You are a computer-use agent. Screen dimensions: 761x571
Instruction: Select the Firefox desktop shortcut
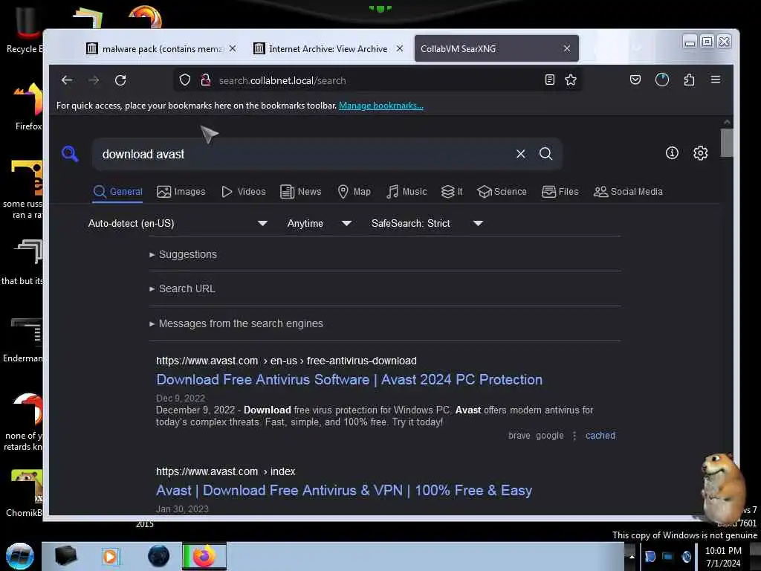coord(27,107)
